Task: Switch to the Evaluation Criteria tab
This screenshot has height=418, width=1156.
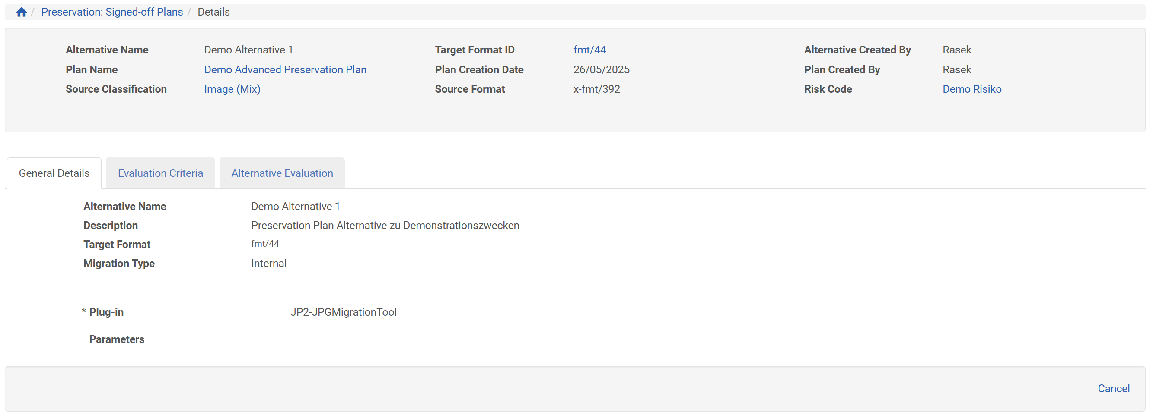Action: pos(160,173)
